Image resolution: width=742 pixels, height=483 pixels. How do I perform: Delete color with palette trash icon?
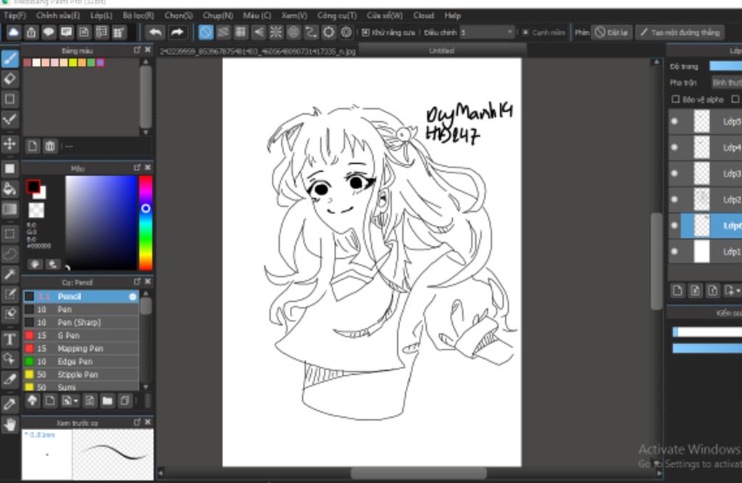point(50,146)
